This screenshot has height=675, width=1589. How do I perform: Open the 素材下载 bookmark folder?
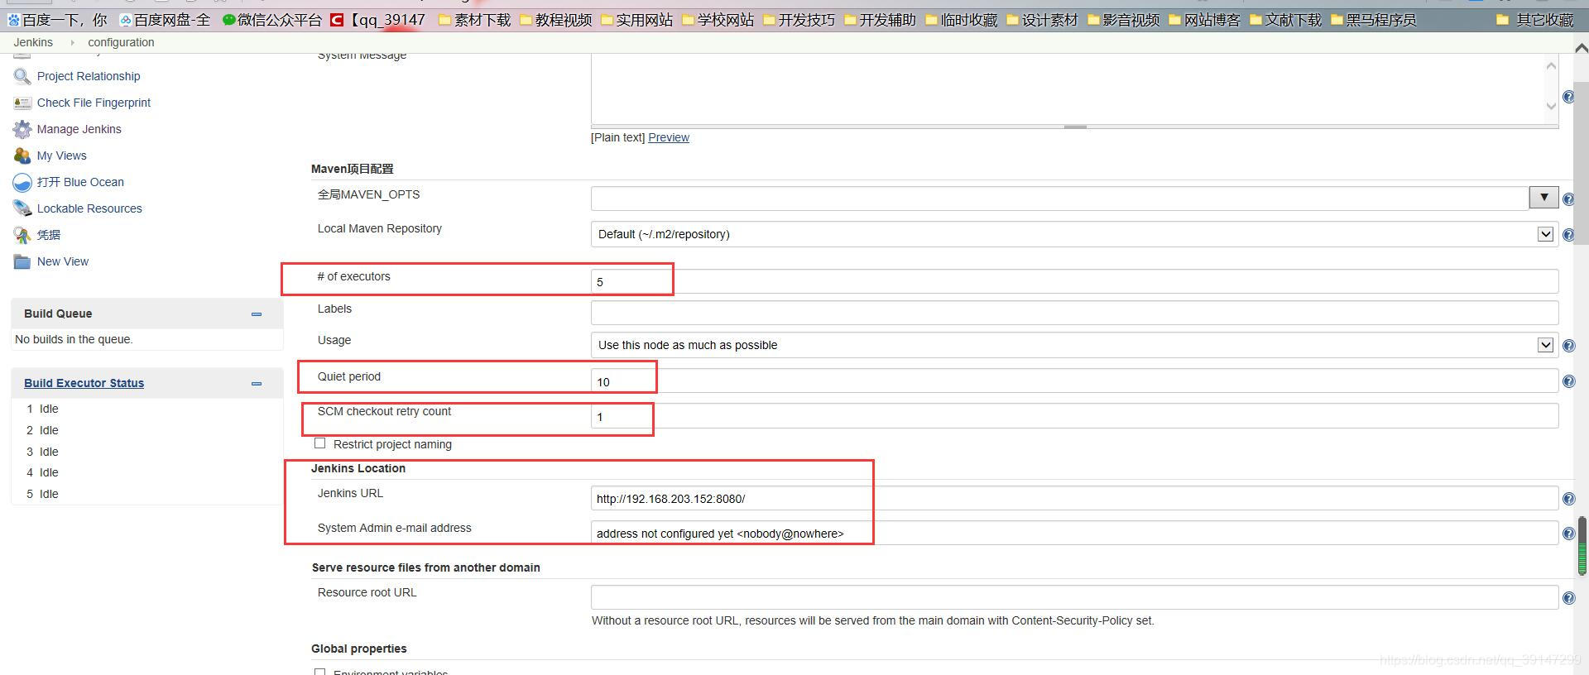(x=475, y=20)
